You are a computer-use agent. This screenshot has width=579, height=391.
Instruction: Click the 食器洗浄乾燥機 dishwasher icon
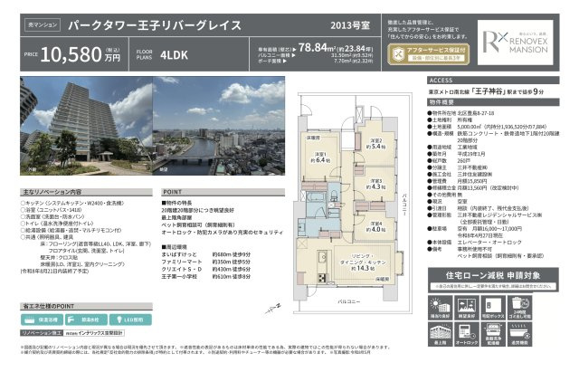click(x=493, y=334)
